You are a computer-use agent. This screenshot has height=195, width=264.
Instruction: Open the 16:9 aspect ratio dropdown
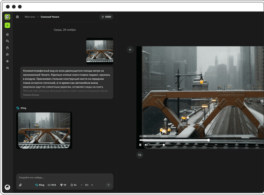(52, 185)
